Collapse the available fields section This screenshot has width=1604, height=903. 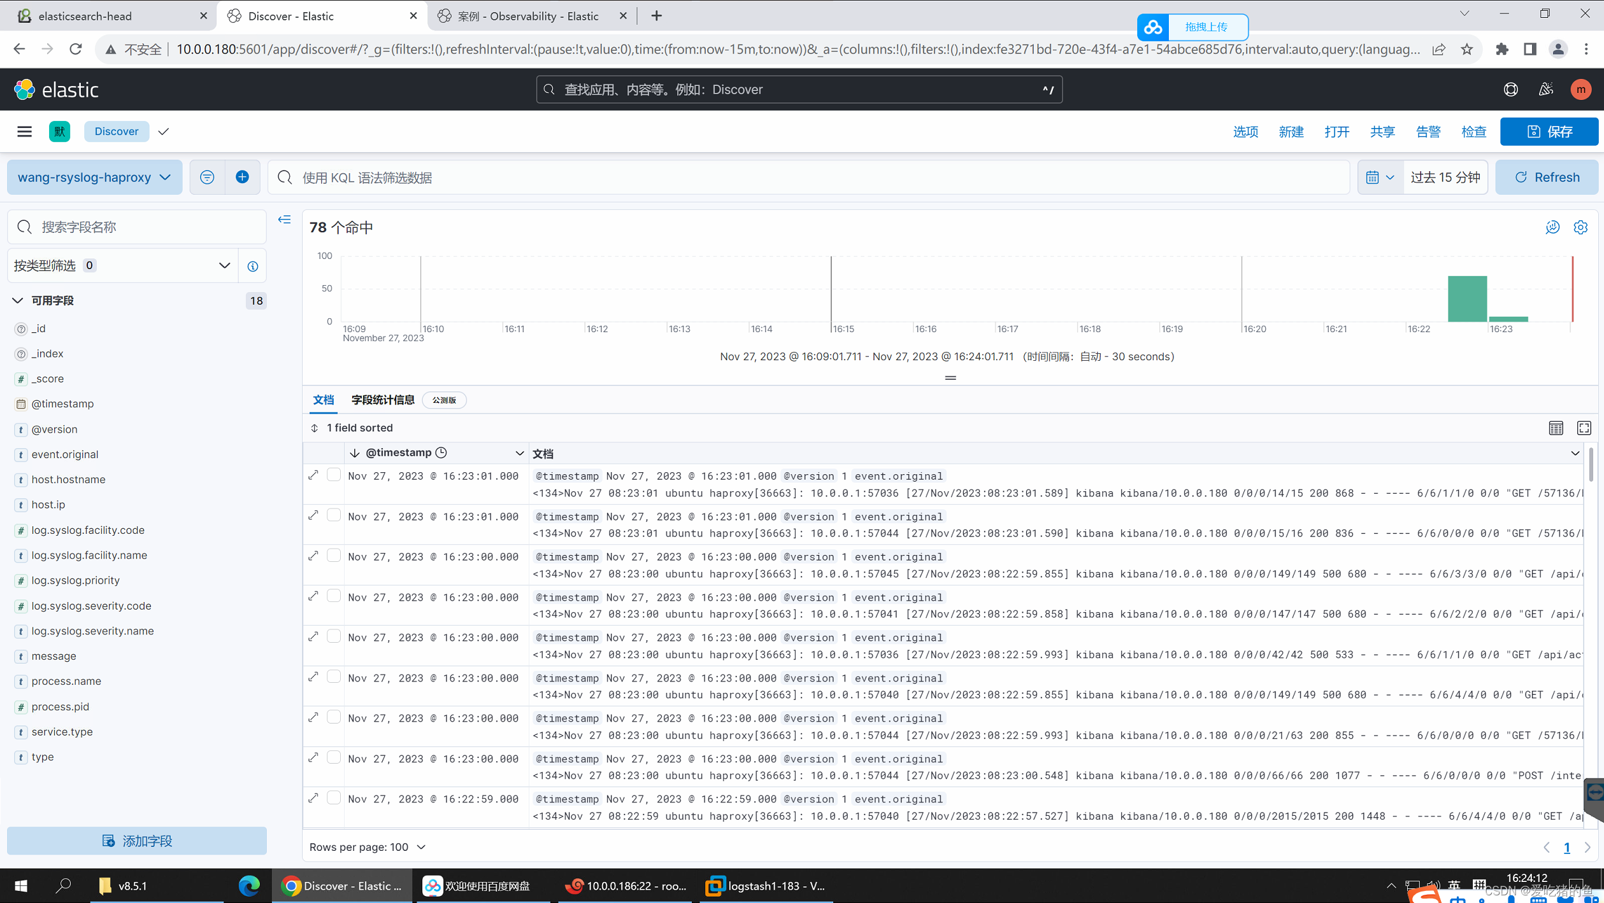18,300
